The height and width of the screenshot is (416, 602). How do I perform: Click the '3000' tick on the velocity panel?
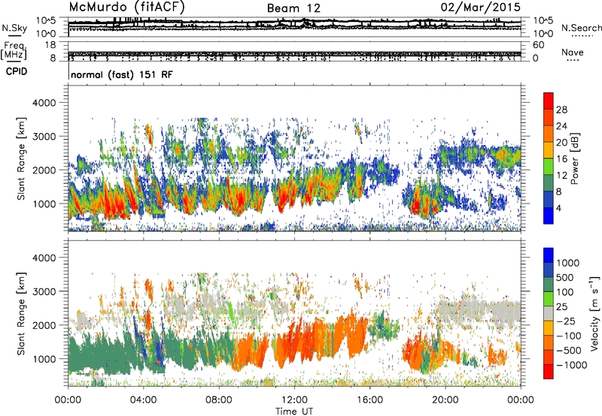pos(44,291)
